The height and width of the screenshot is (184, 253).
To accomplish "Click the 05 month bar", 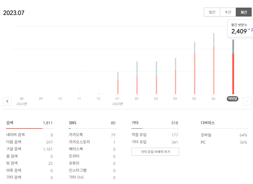I will tap(195, 68).
